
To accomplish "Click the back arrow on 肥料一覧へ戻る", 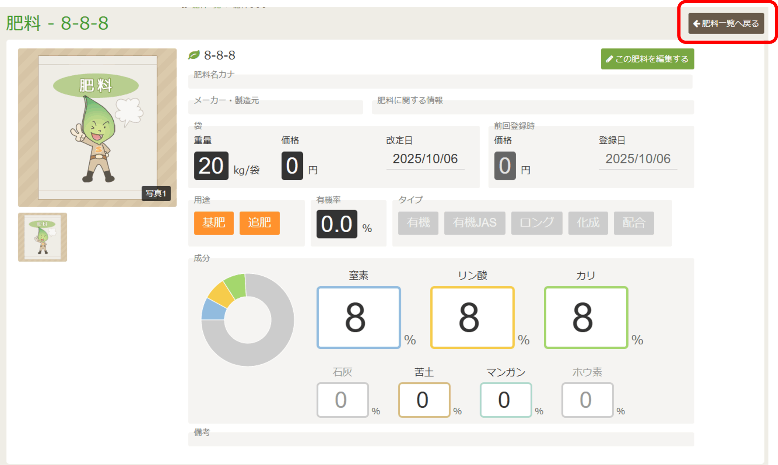I will 696,23.
